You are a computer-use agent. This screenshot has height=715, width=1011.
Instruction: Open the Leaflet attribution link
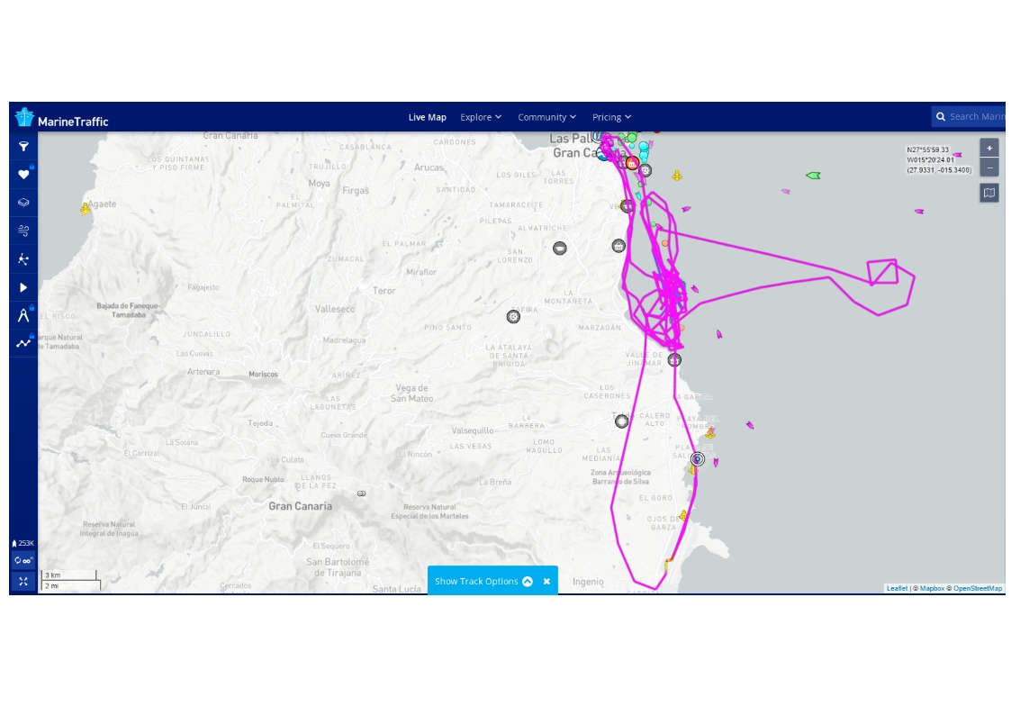tap(897, 588)
